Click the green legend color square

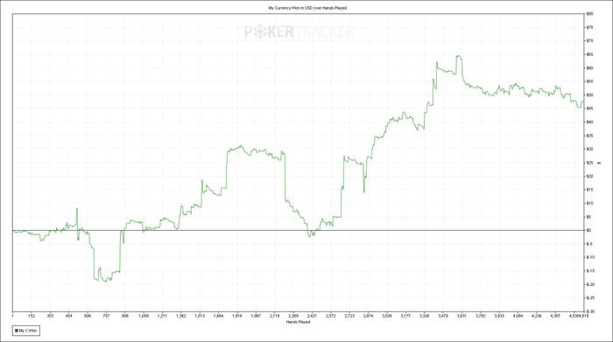pos(17,331)
